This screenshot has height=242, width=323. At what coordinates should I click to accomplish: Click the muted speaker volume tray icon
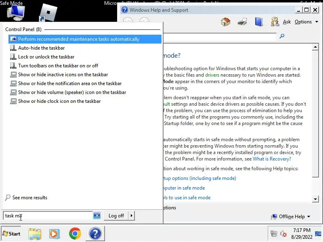[x=283, y=234]
